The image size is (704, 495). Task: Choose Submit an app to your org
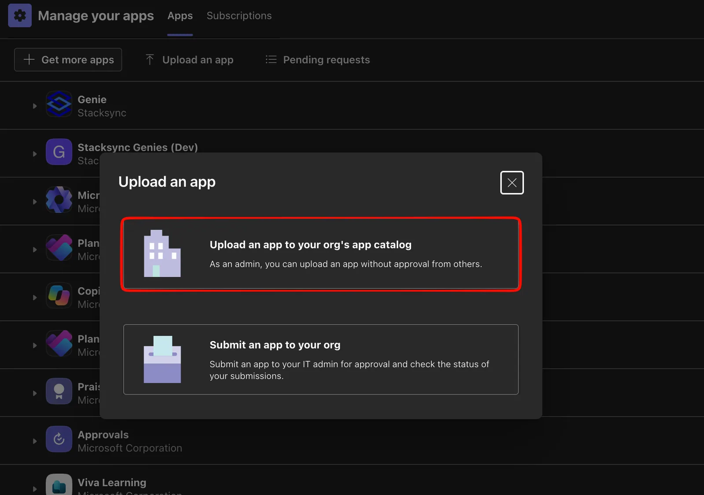coord(321,359)
